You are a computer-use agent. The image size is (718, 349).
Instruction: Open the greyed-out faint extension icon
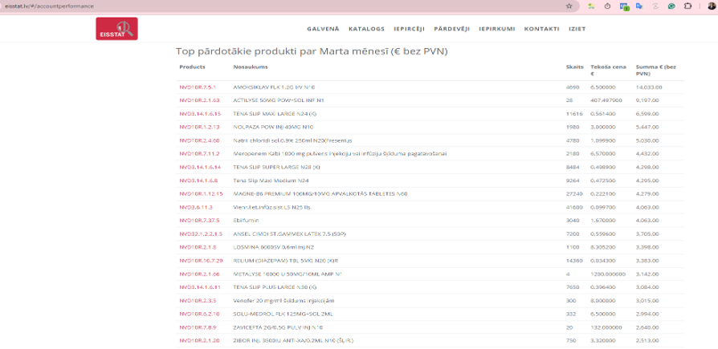tap(655, 6)
